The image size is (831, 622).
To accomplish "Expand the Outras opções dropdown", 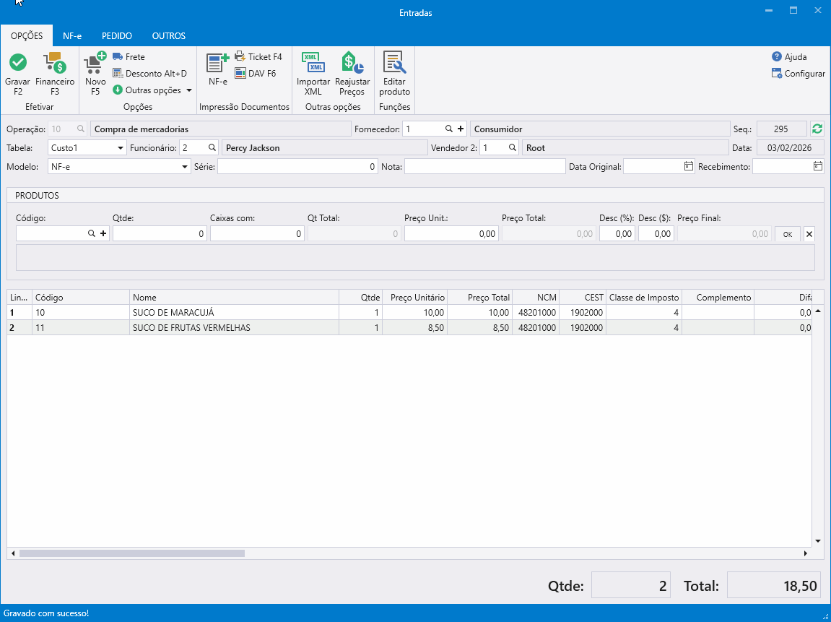I will point(188,90).
